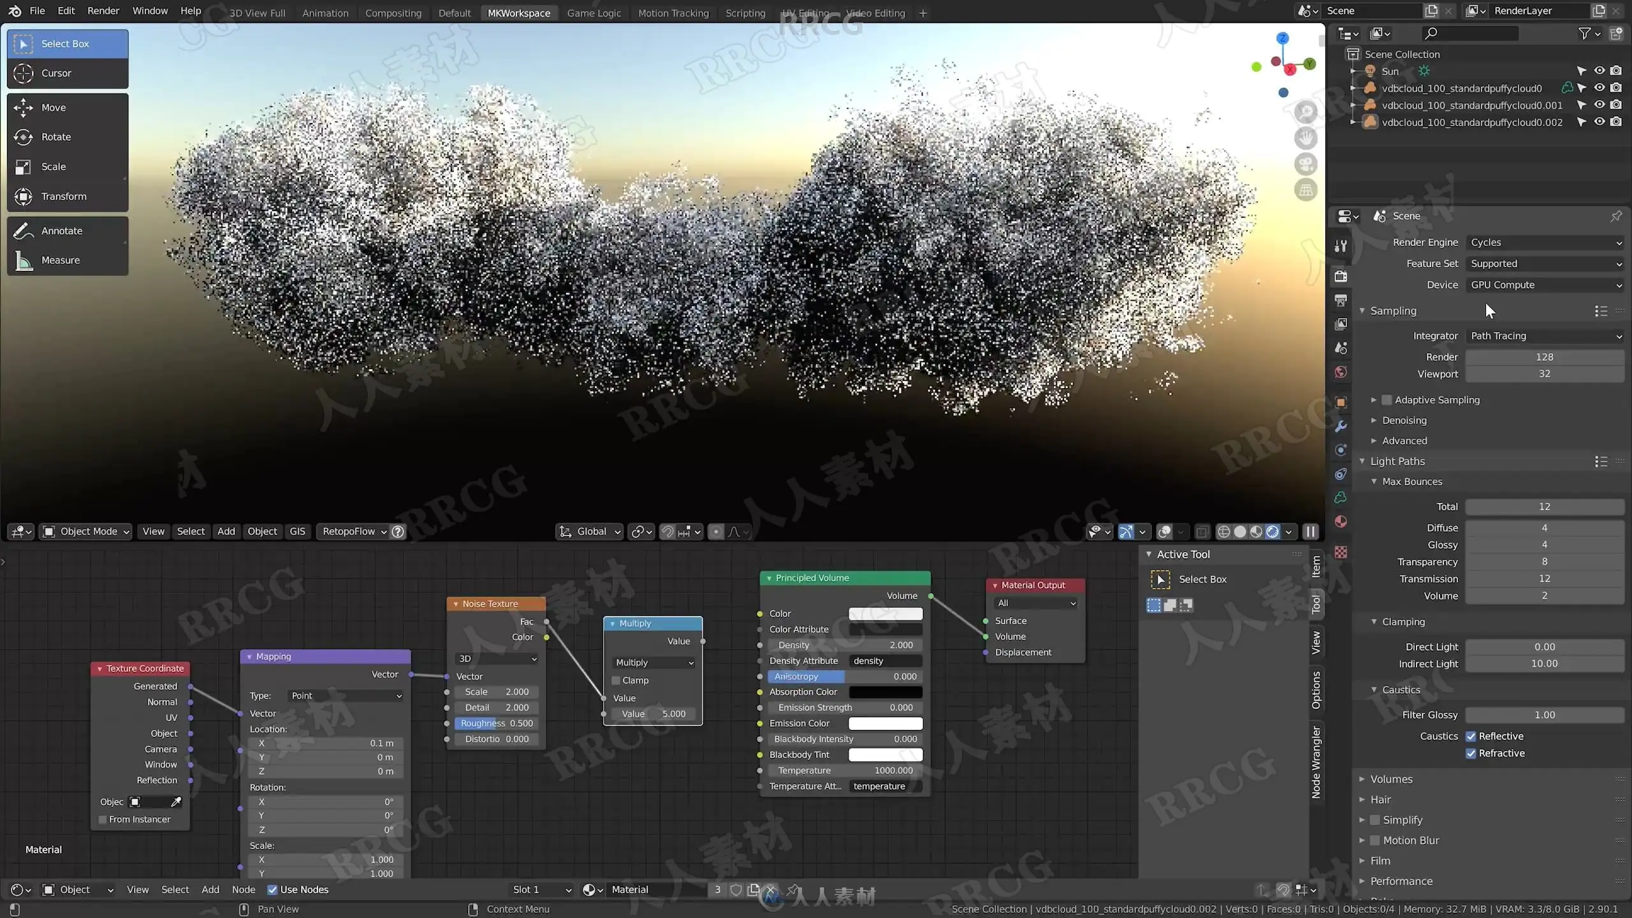This screenshot has width=1632, height=918.
Task: Switch to Scripting workspace tab
Action: [x=745, y=13]
